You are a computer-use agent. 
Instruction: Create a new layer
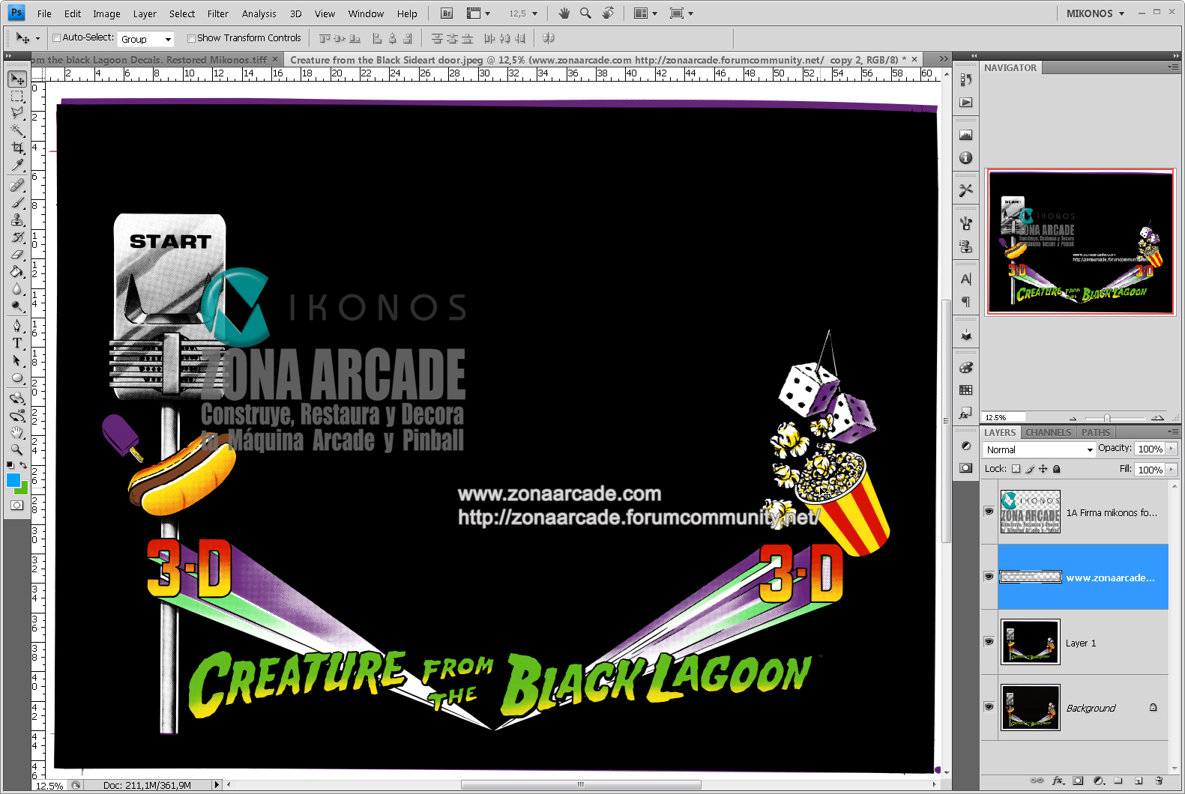(x=1139, y=781)
